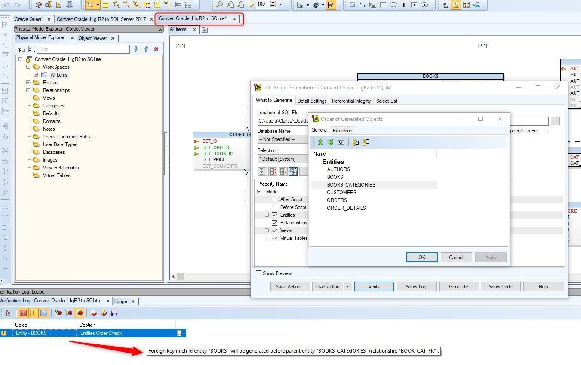Switch to the Detail Settings tab
Viewport: 581px width, 365px height.
click(x=312, y=101)
